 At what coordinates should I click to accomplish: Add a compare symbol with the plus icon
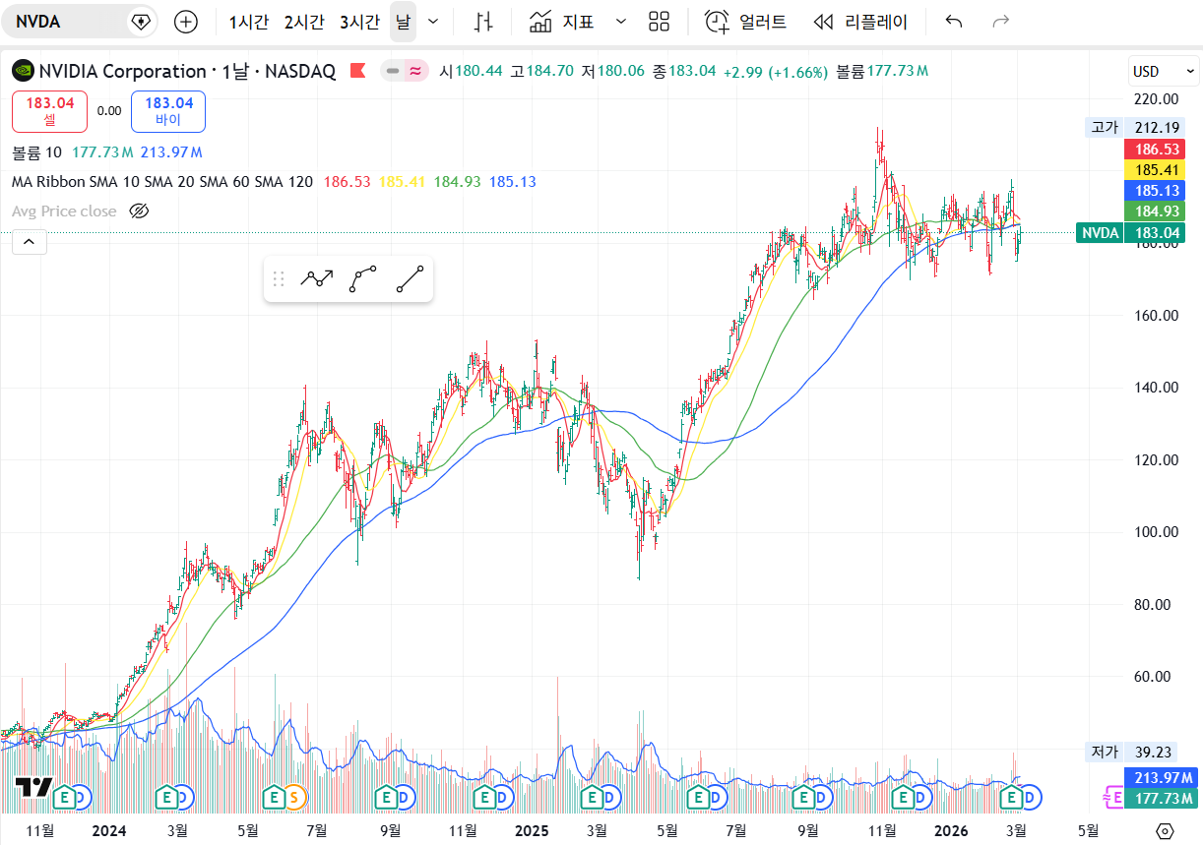coord(185,22)
